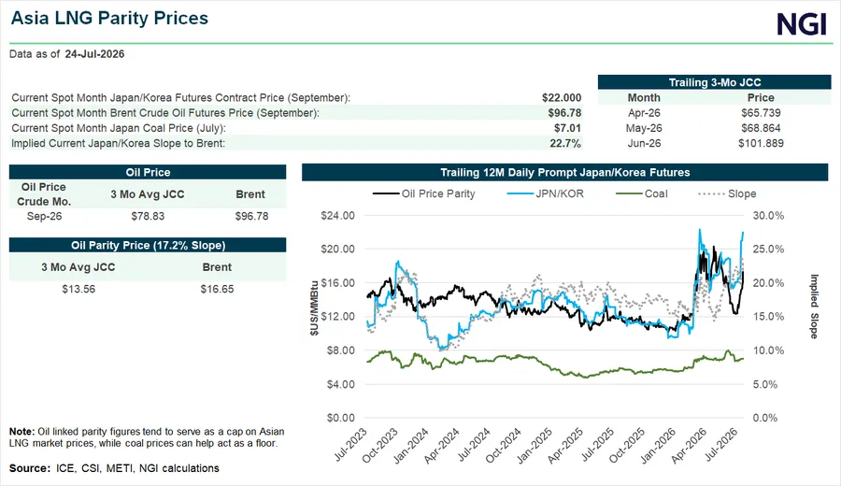
Task: Click the $96.78 cell in Oil Price table
Action: tap(251, 216)
